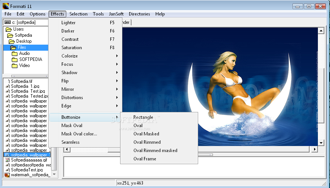Choose Oval buttonize style
This screenshot has height=188, width=330.
pos(159,126)
